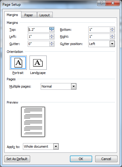This screenshot has width=122, height=167.
Task: Click the page preview thumbnail
Action: [x=33, y=122]
